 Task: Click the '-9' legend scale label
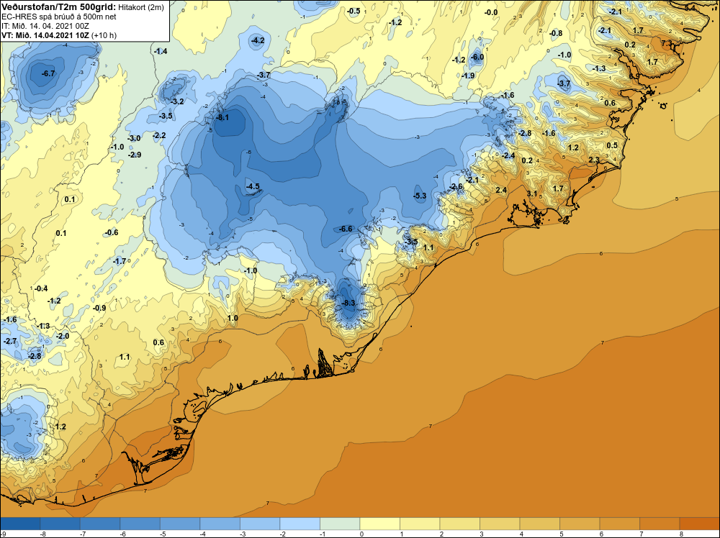tap(4, 534)
